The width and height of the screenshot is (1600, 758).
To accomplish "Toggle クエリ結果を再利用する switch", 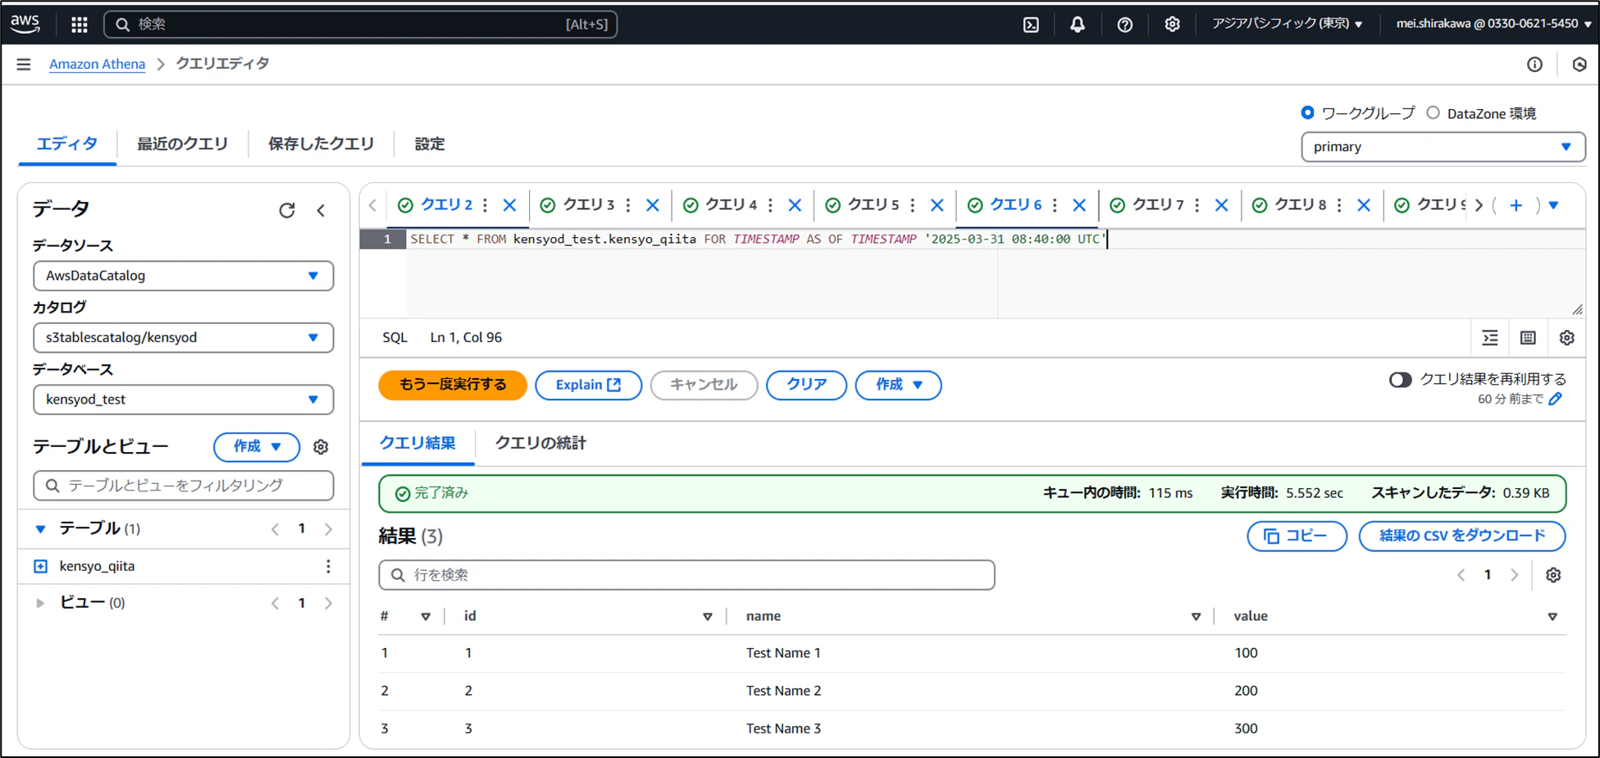I will (x=1400, y=379).
